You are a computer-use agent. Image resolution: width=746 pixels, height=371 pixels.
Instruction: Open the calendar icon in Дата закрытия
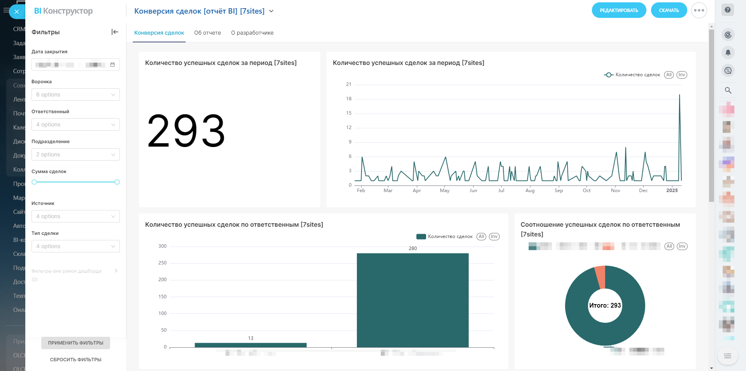pyautogui.click(x=112, y=65)
